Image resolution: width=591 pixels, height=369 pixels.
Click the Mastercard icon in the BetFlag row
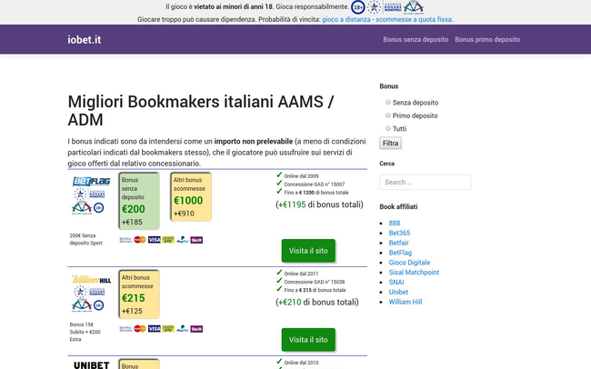click(140, 240)
